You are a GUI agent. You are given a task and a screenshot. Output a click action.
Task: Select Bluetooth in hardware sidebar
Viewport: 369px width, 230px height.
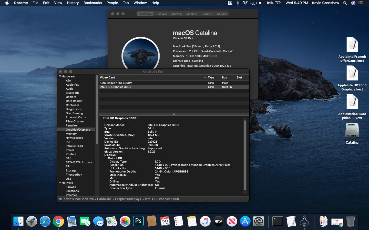pos(72,93)
